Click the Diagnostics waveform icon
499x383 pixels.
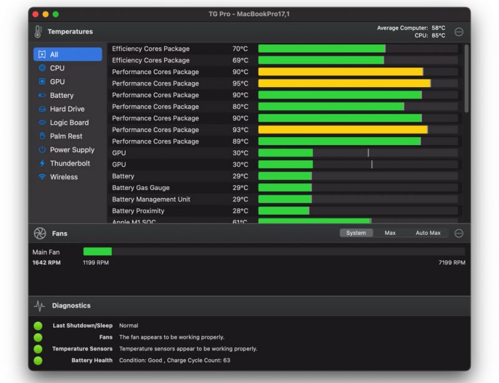39,305
